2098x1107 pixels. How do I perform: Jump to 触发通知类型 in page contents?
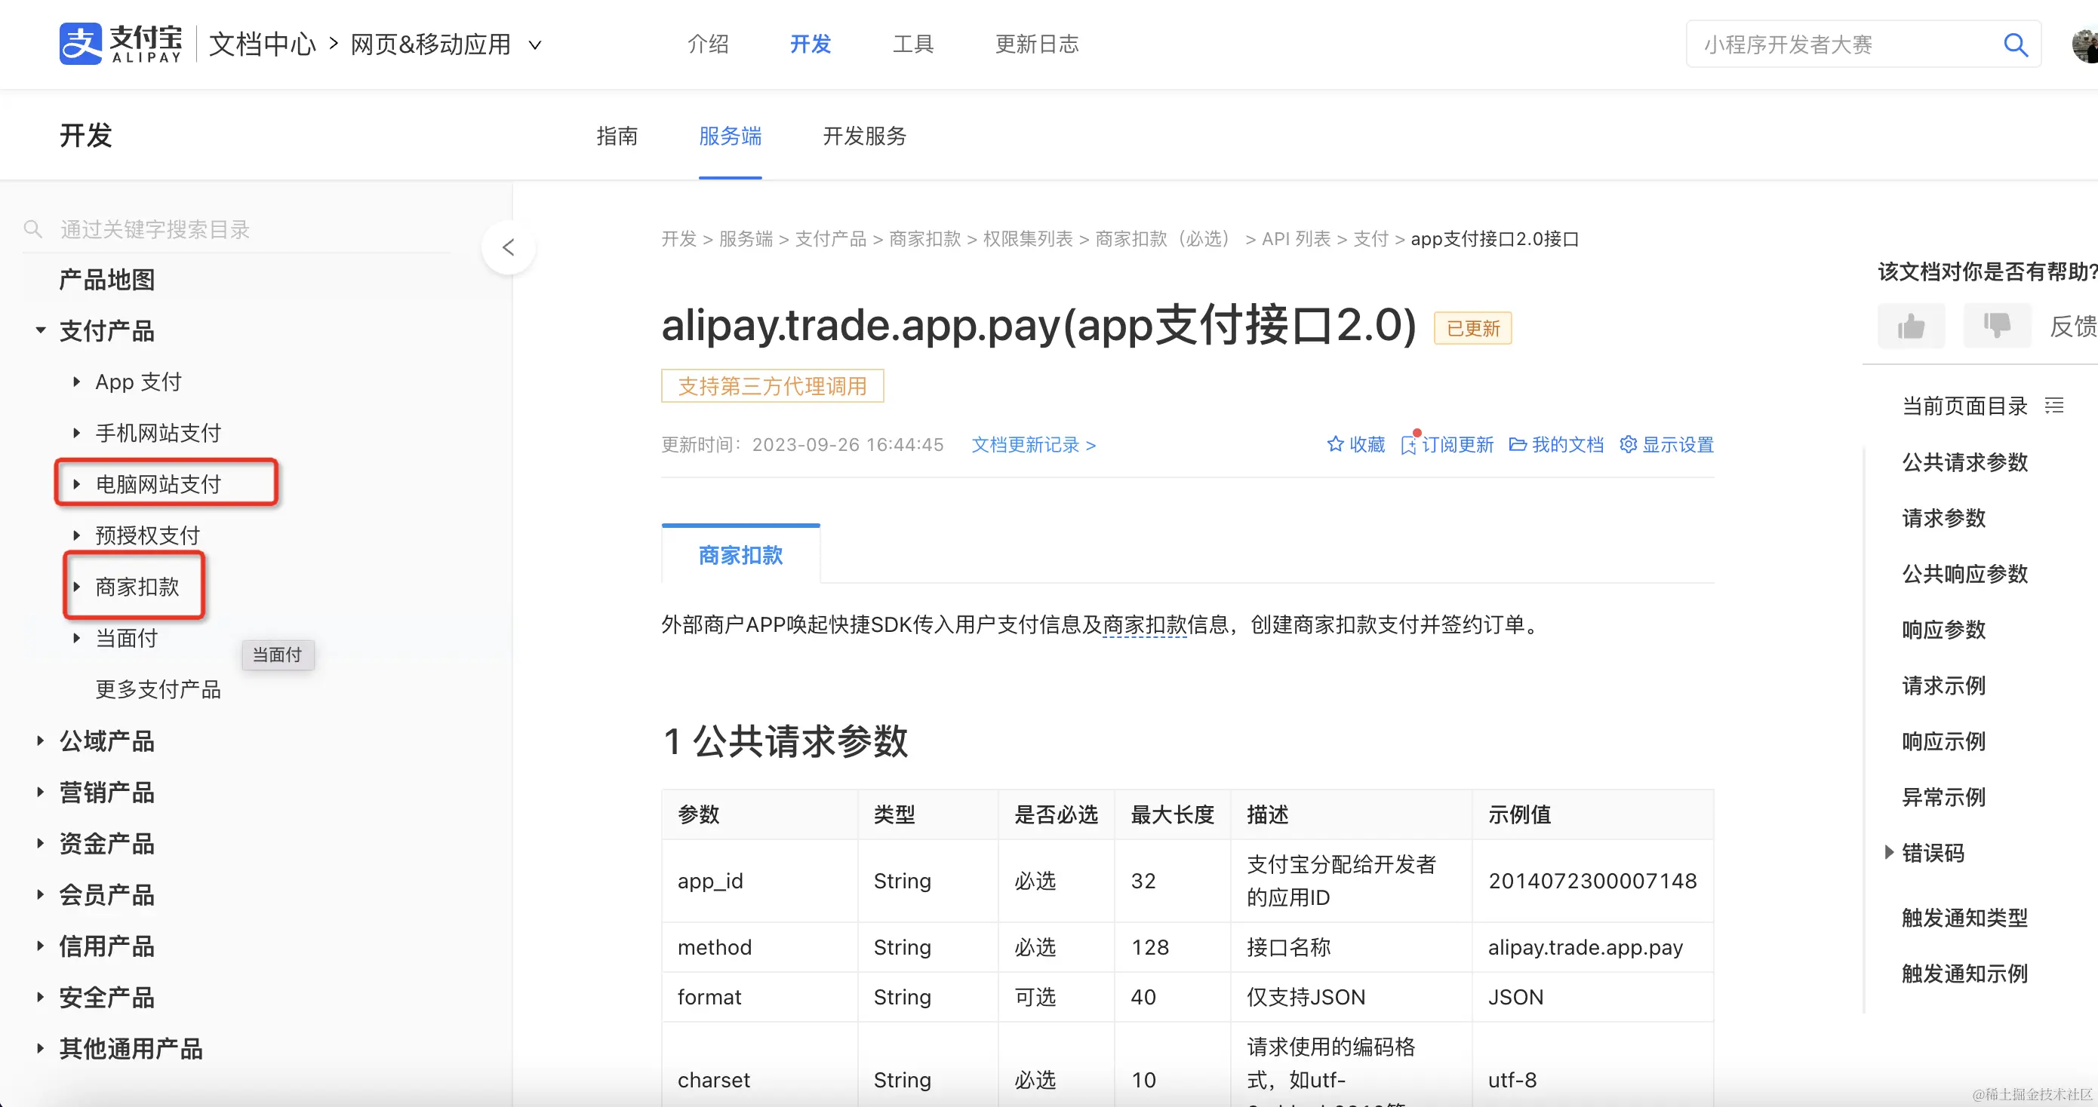click(1964, 917)
